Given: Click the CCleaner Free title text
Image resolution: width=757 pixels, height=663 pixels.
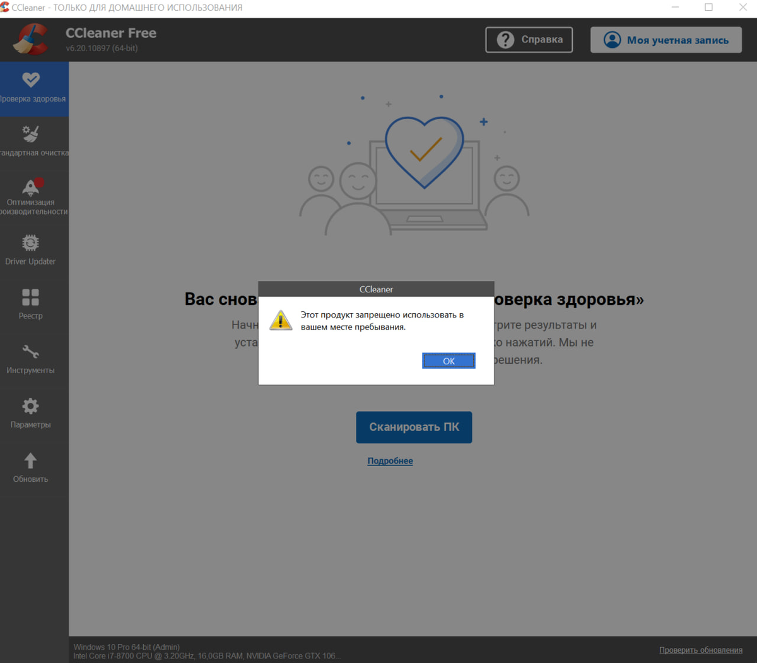Looking at the screenshot, I should point(111,33).
